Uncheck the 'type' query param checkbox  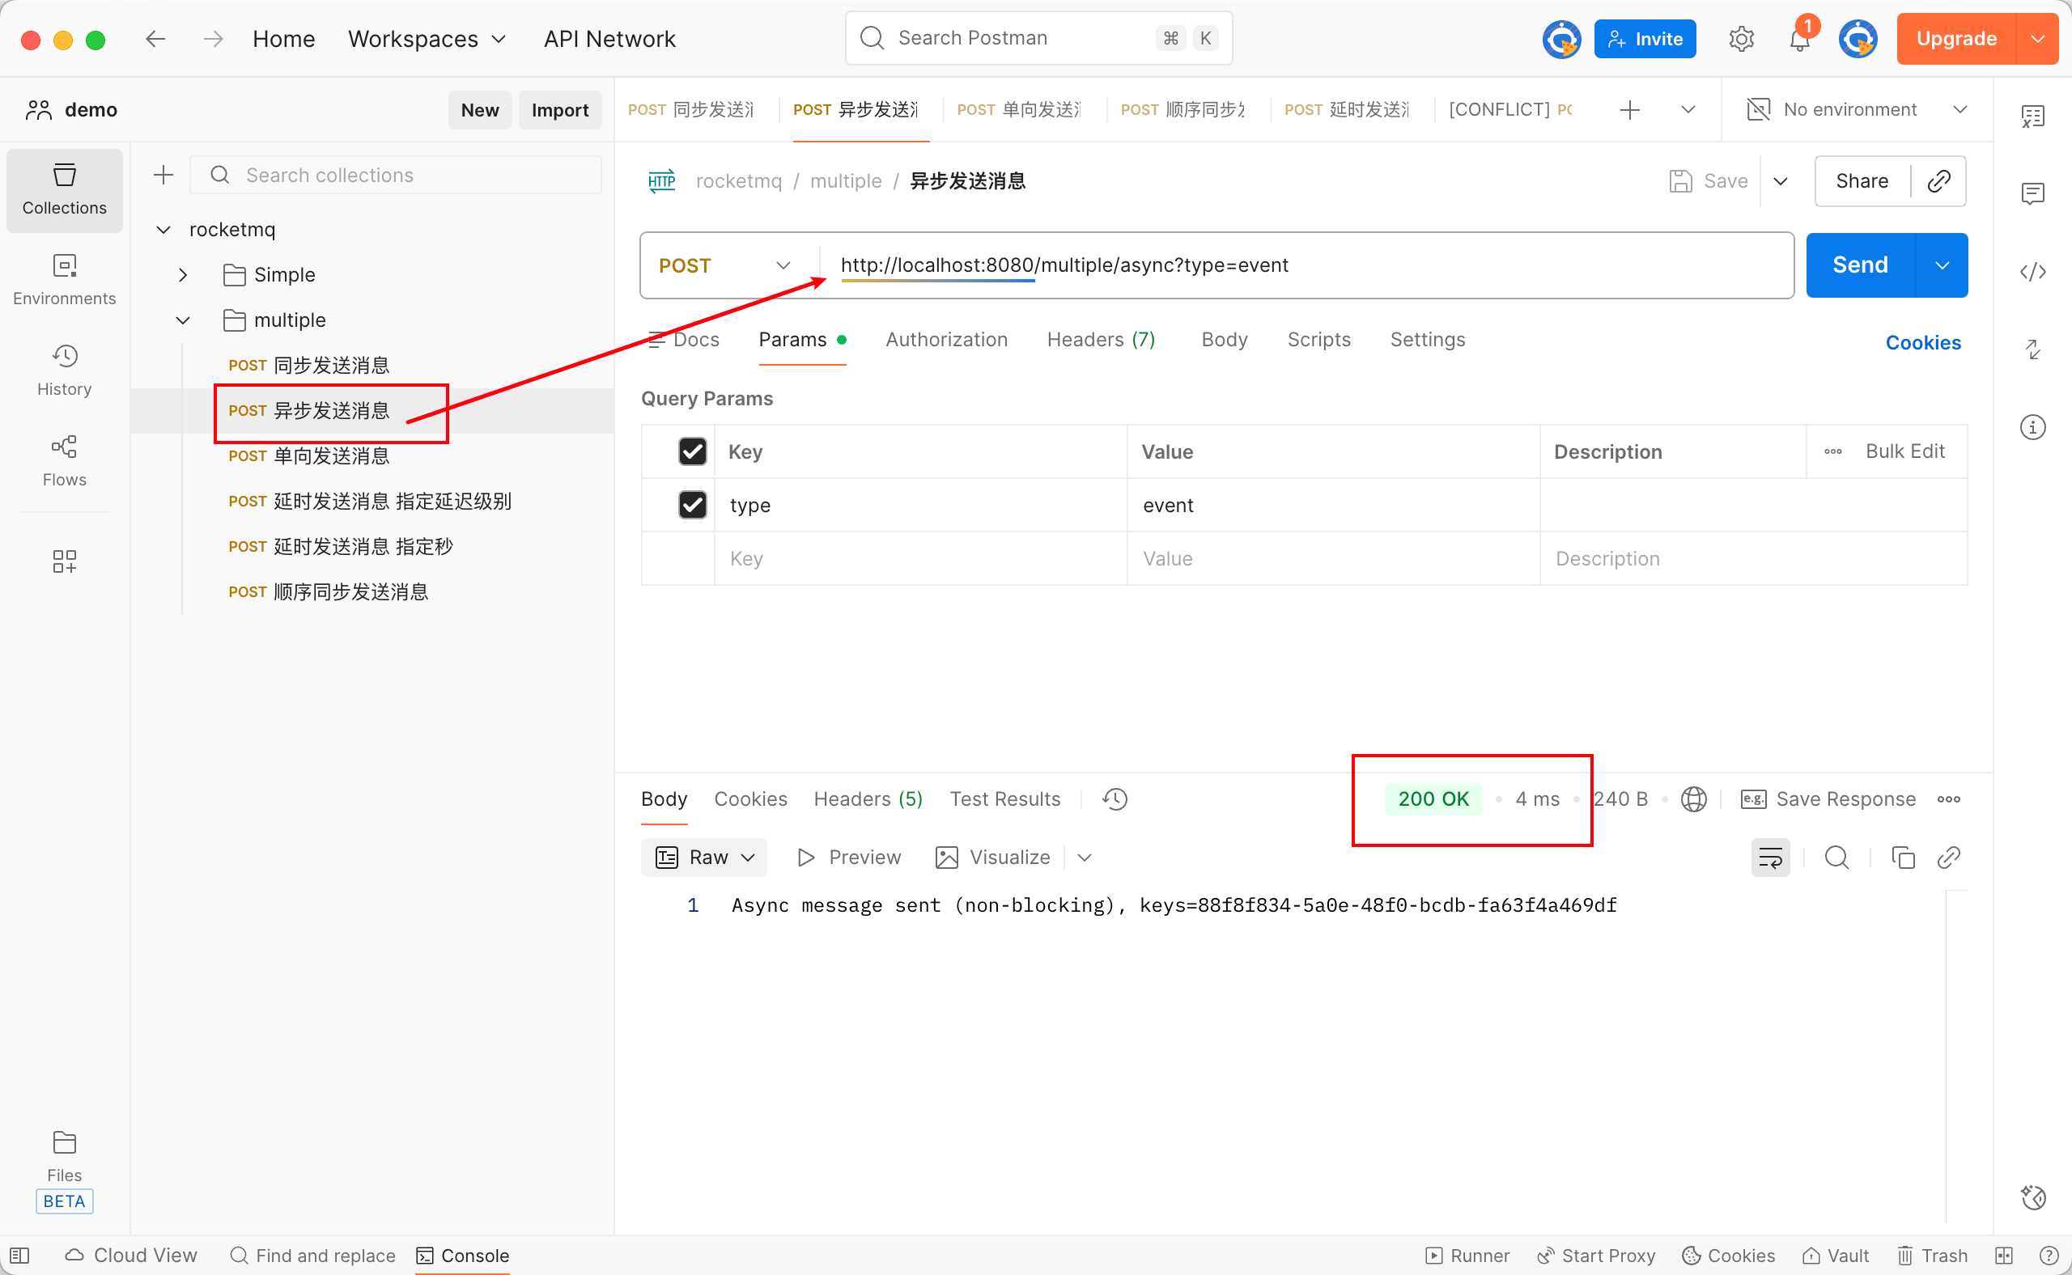(x=692, y=505)
